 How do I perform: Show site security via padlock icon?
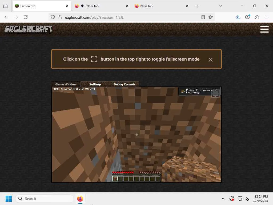tap(60, 17)
